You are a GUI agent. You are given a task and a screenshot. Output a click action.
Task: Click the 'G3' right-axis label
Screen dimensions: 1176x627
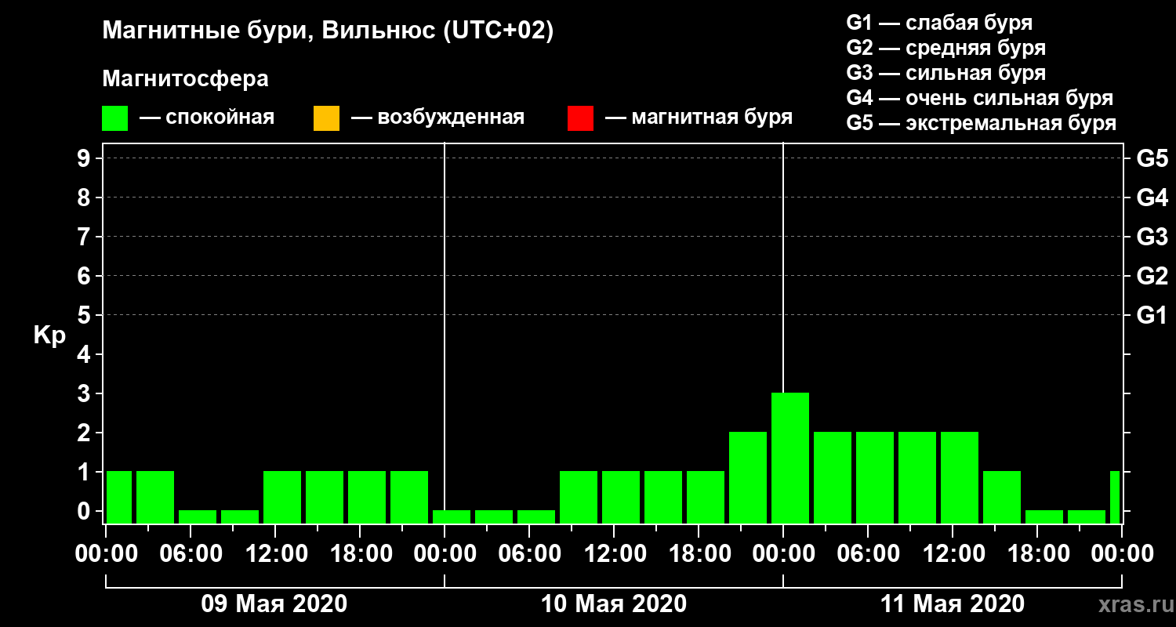[x=1152, y=237]
